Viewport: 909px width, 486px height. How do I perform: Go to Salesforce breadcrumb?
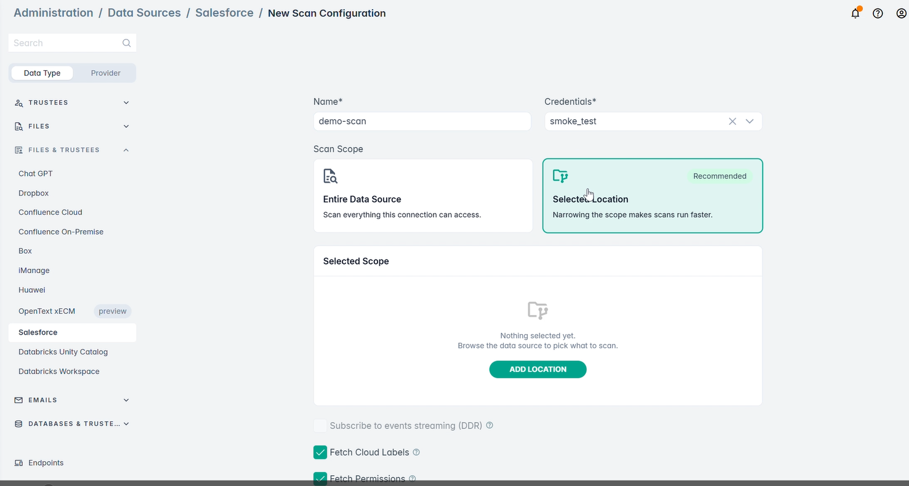point(224,13)
